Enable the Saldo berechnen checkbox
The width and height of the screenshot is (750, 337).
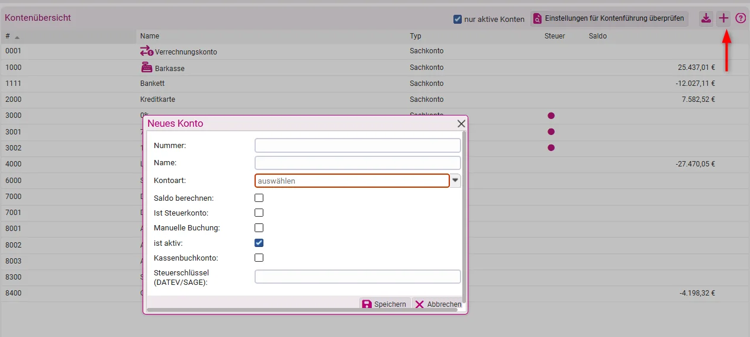259,198
